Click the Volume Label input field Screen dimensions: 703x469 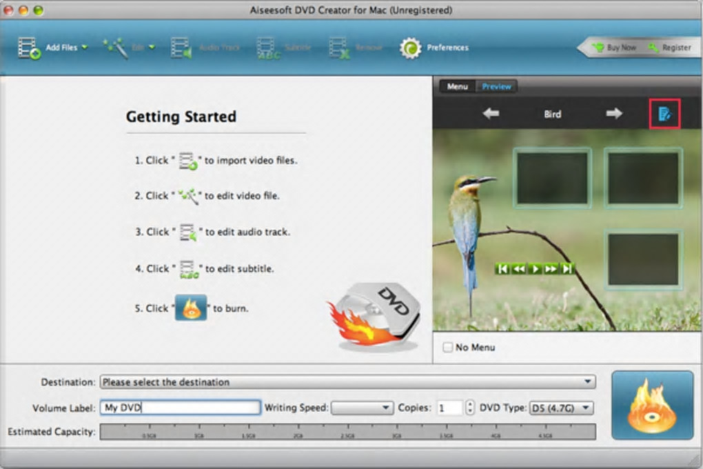coord(180,408)
